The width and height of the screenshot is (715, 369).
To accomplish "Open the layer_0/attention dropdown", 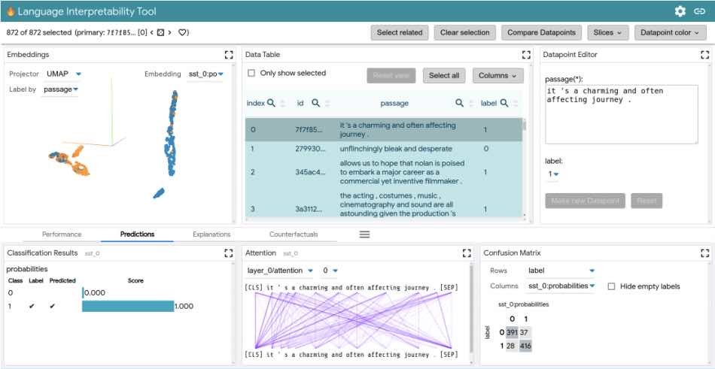I will click(x=279, y=271).
